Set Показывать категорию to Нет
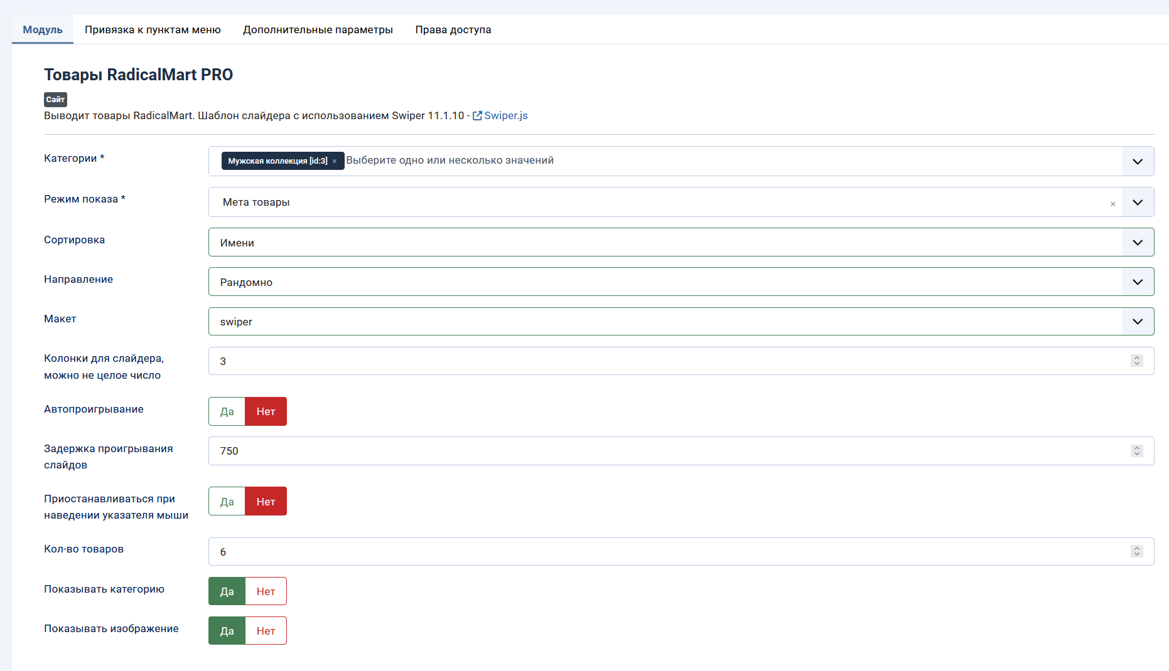 coord(266,591)
